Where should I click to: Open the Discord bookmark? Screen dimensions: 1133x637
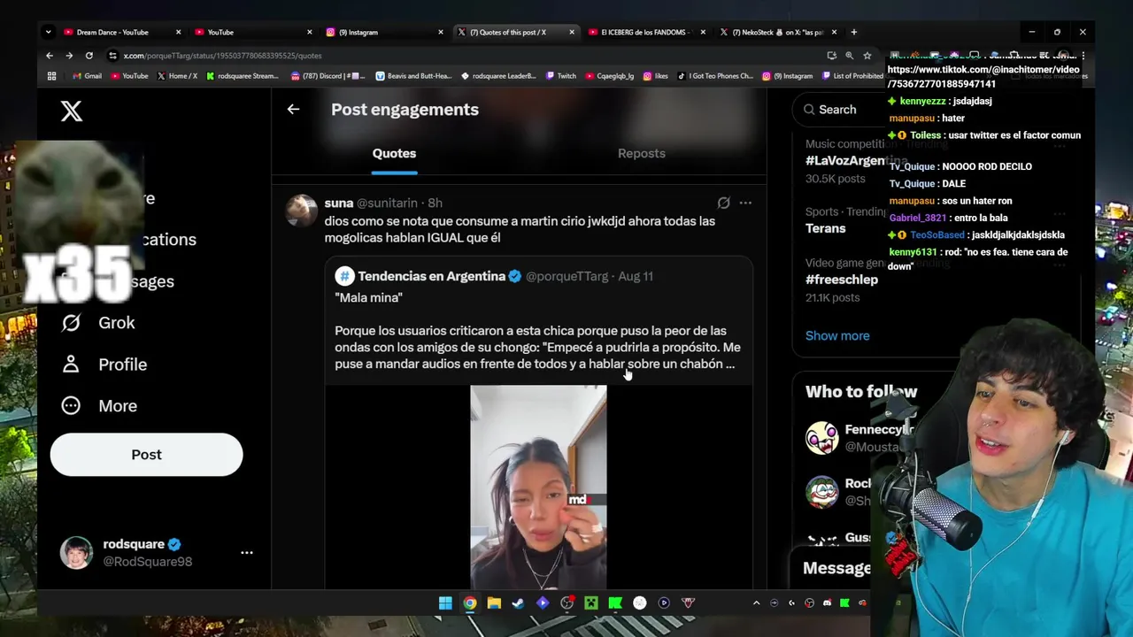[x=328, y=76]
